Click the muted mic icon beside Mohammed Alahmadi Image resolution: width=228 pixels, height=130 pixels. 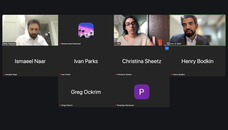[60, 44]
